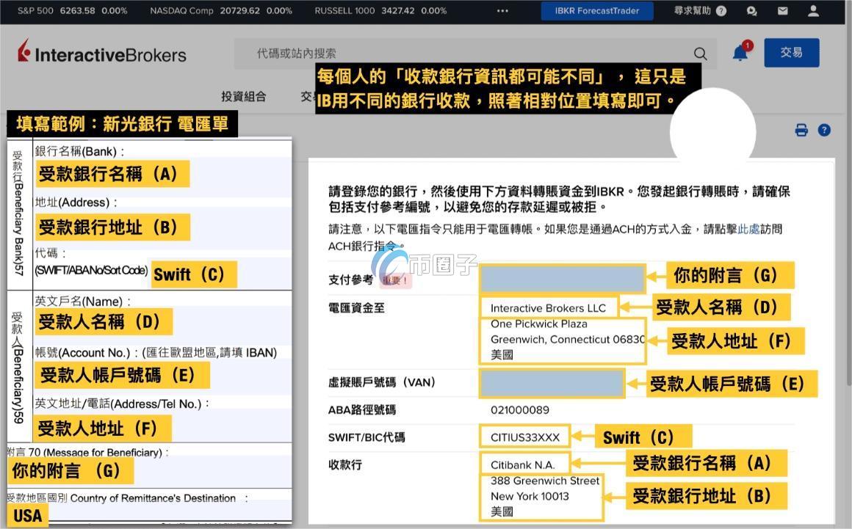Screen dimensions: 852x529
Task: Switch to the 投資組合 tab
Action: [x=244, y=96]
